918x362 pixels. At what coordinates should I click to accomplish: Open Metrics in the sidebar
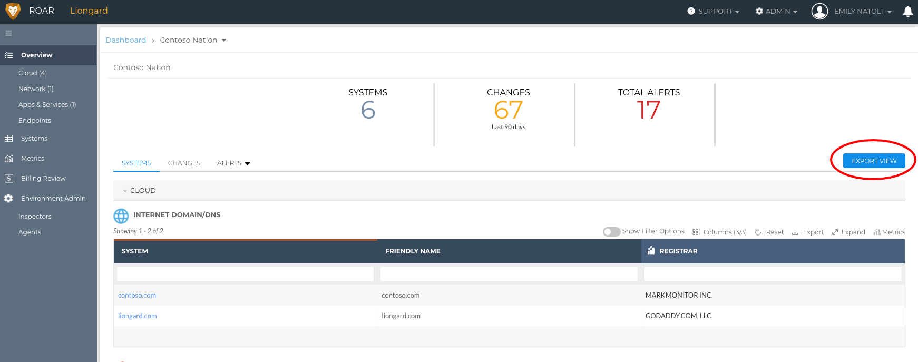(x=33, y=159)
